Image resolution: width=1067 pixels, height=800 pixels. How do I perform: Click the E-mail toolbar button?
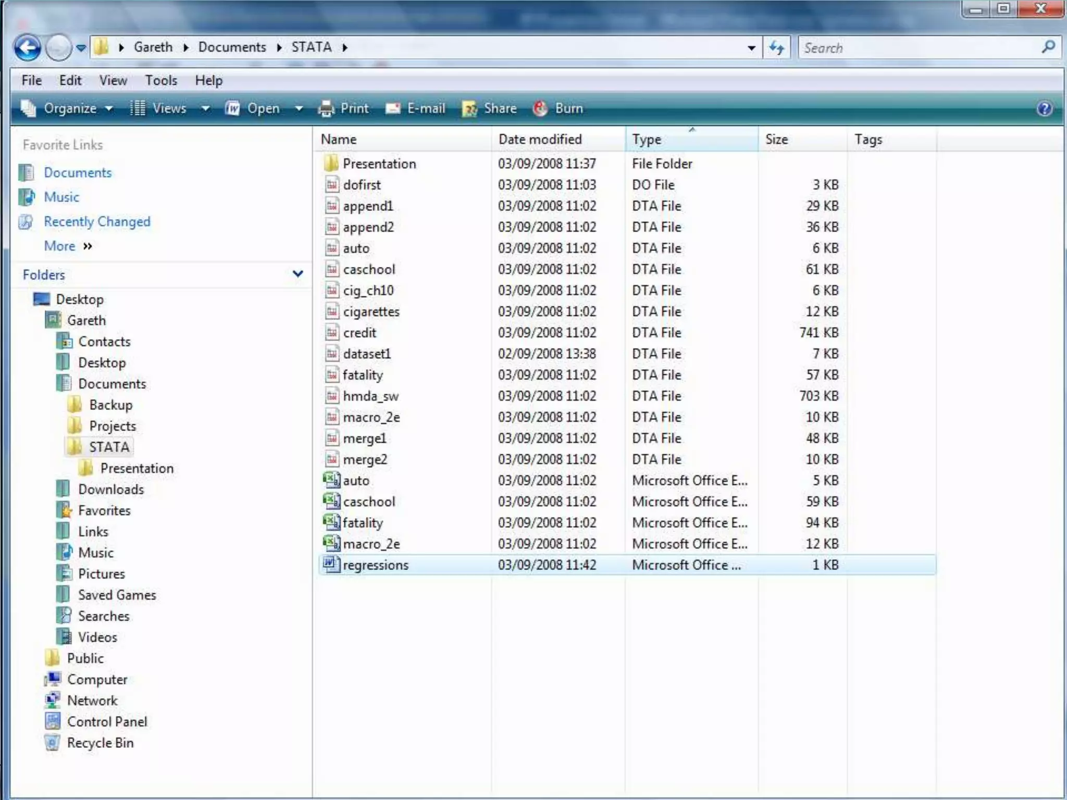click(x=415, y=108)
